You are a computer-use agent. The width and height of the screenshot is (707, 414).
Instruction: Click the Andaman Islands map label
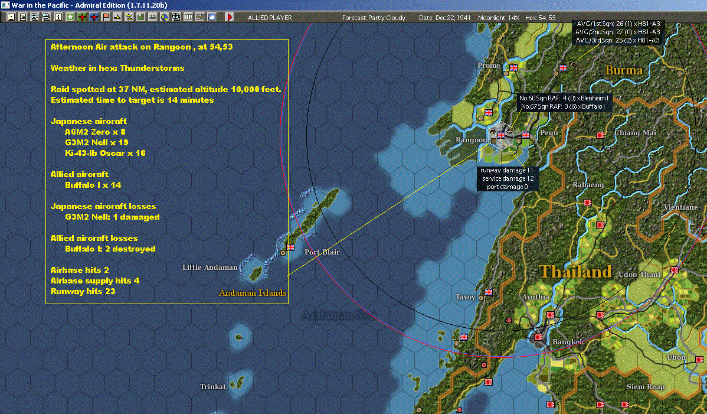tap(253, 293)
